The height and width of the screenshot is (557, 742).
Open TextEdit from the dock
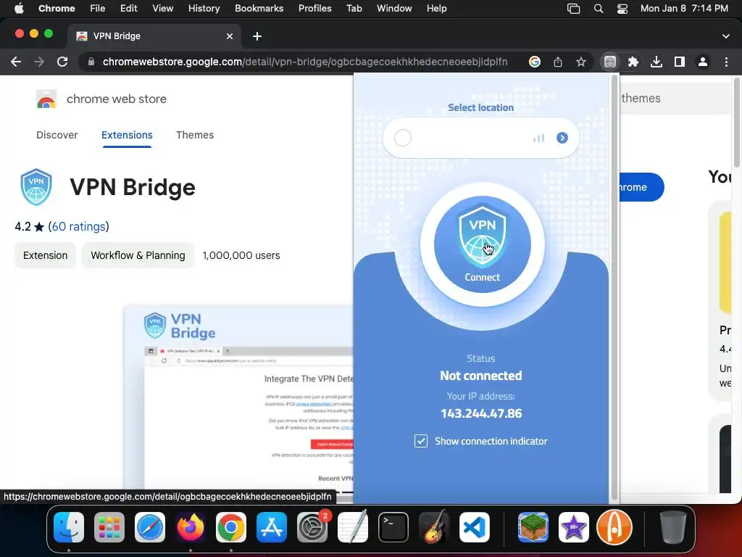pyautogui.click(x=353, y=527)
